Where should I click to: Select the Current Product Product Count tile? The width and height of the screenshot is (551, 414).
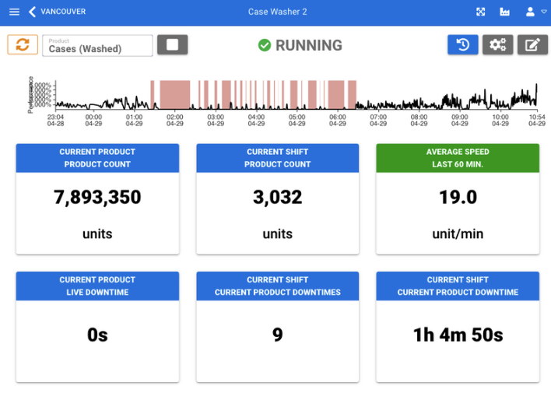click(x=97, y=198)
